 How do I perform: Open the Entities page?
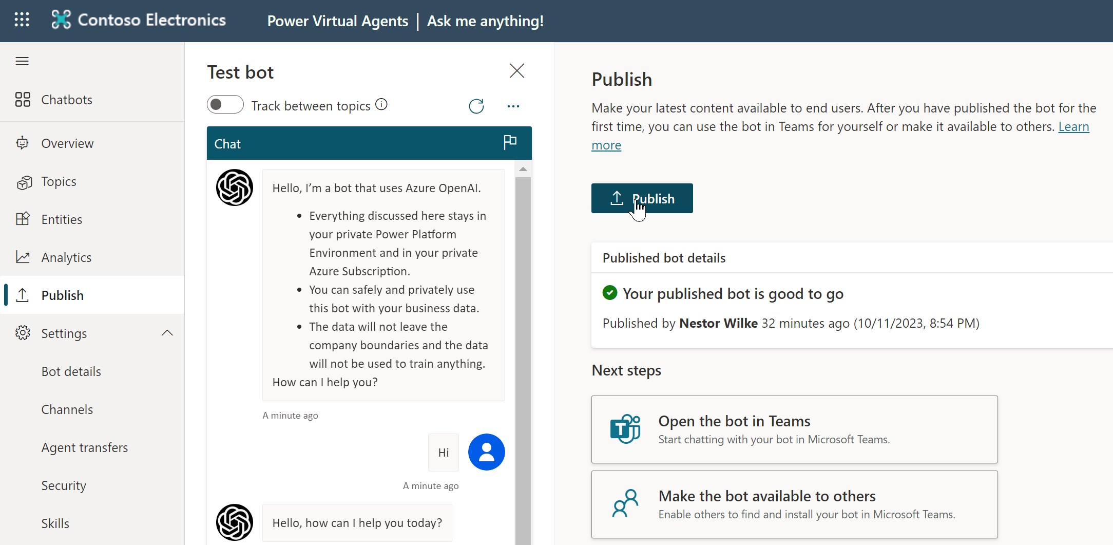click(92, 219)
